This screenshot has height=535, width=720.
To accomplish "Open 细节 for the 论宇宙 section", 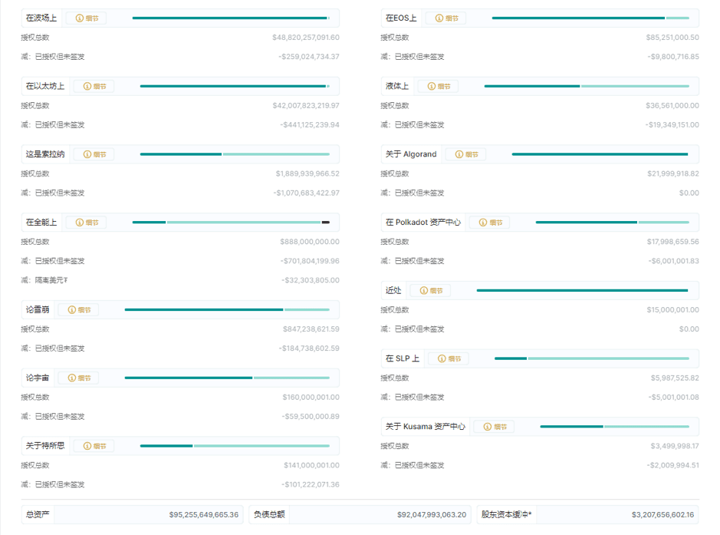I will [x=78, y=378].
